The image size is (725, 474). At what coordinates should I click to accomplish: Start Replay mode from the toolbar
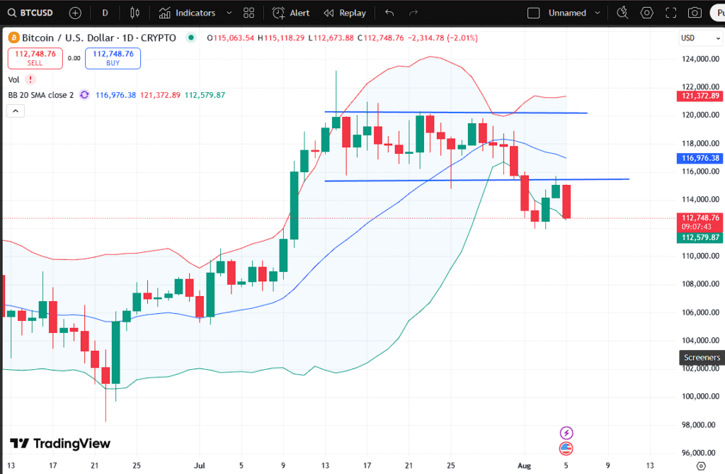[345, 13]
